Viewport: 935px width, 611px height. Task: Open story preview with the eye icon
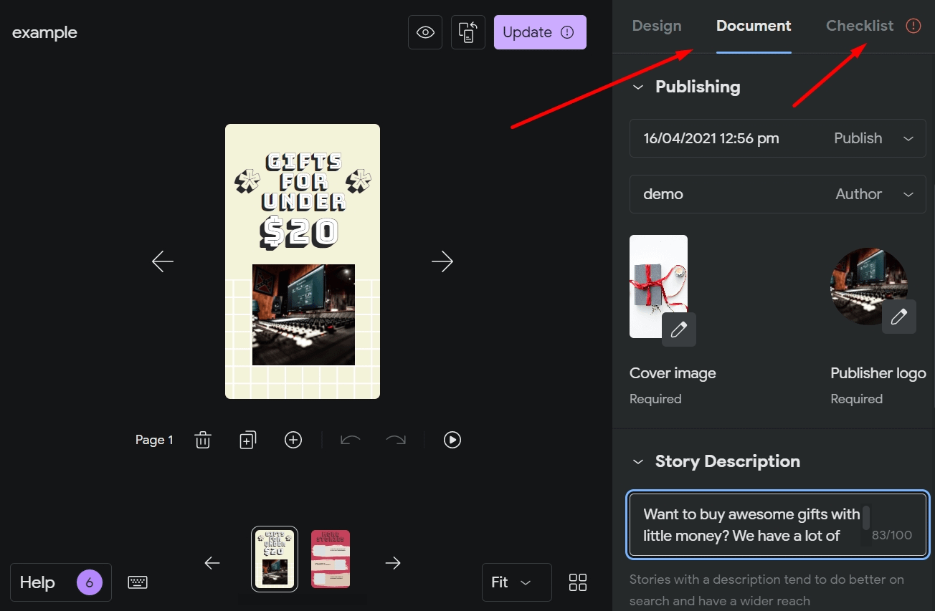pos(425,32)
